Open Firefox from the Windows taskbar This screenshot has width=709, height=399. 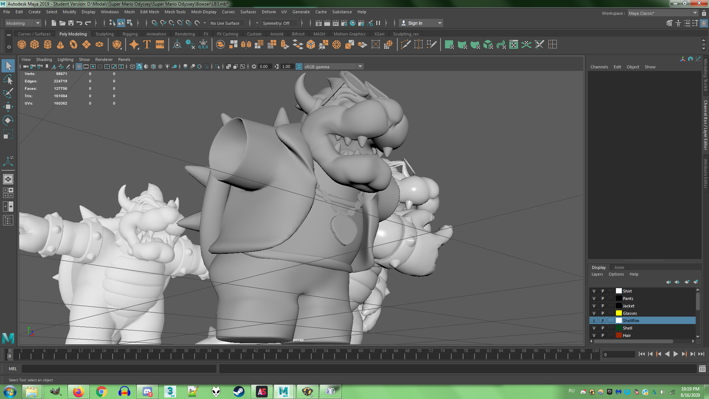pos(78,392)
